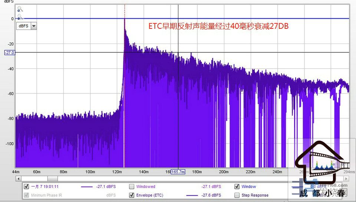Viewport: 356px width, 202px height.
Task: Click the horizontal scrollbar thumb
Action: pos(52,179)
